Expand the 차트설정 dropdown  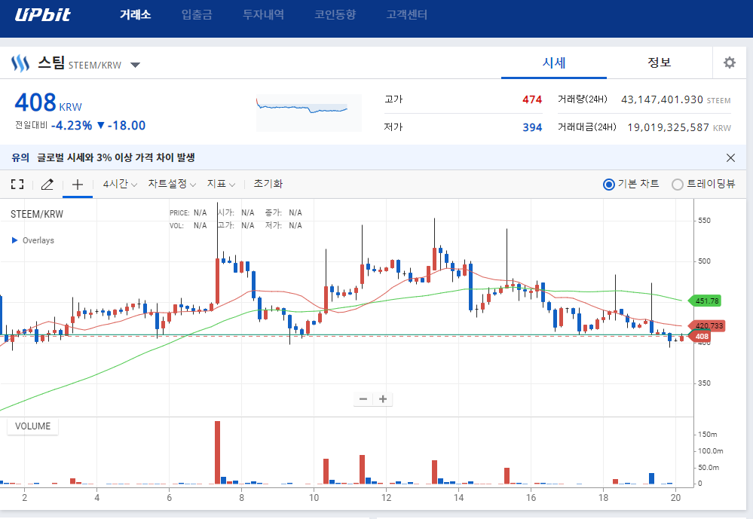pyautogui.click(x=172, y=184)
